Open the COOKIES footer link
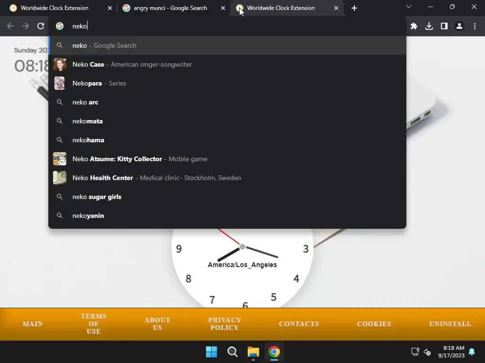The image size is (485, 363). point(374,324)
